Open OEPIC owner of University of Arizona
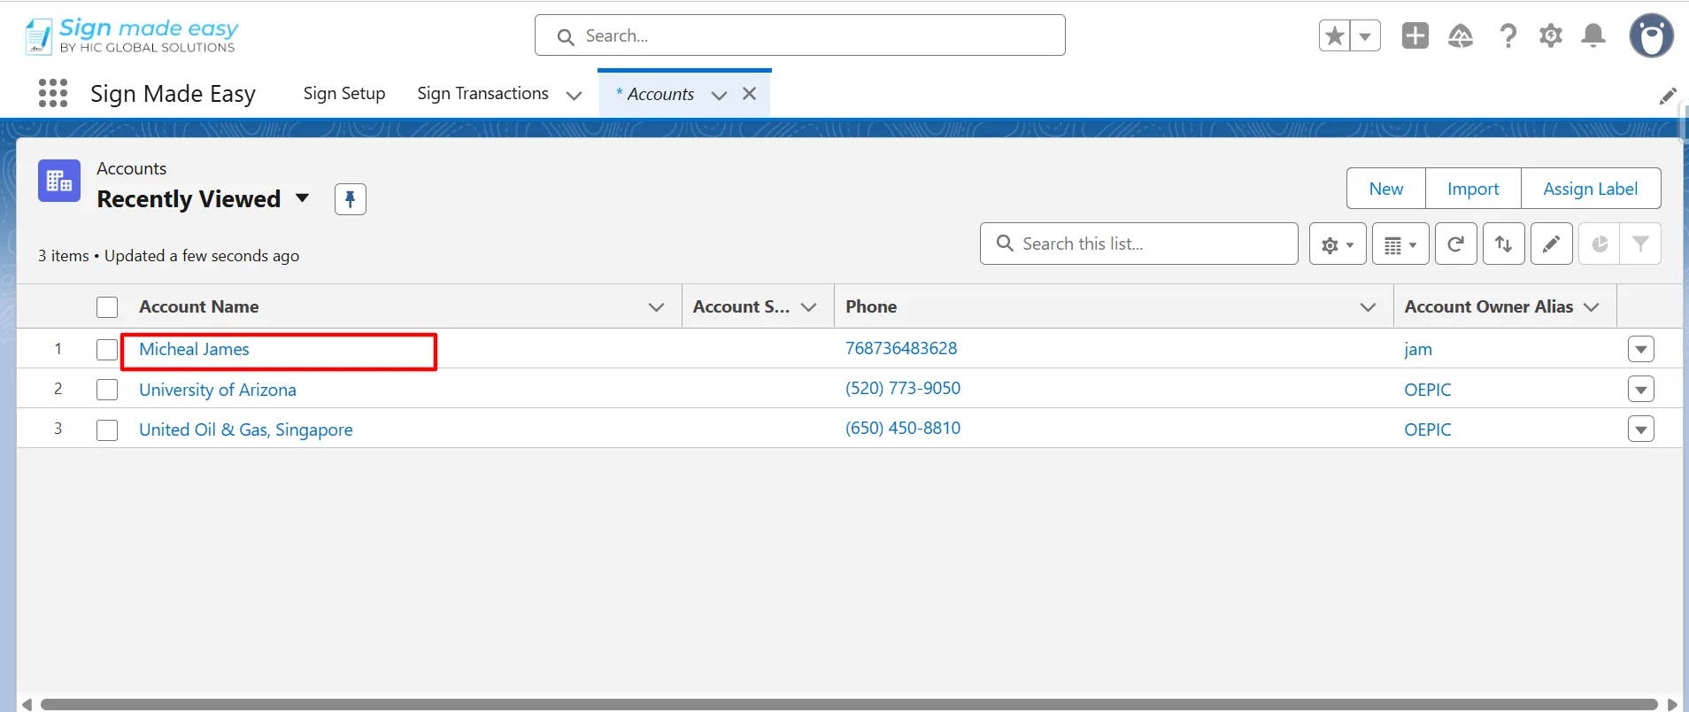Image resolution: width=1689 pixels, height=712 pixels. coord(1428,390)
